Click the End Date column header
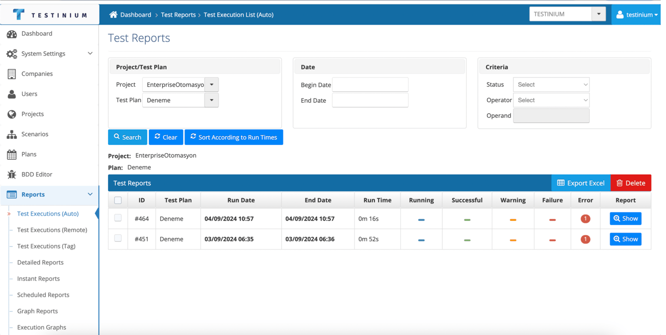This screenshot has width=666, height=335. [x=318, y=200]
